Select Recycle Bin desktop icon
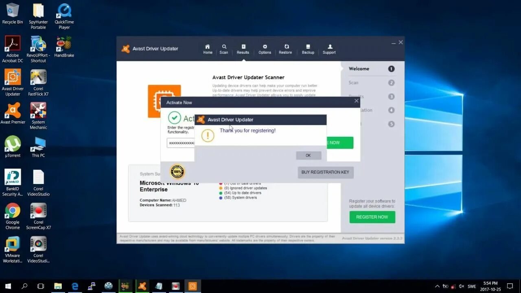Image resolution: width=521 pixels, height=293 pixels. click(13, 13)
